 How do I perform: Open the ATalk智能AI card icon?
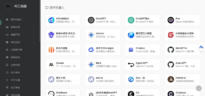pos(51,20)
